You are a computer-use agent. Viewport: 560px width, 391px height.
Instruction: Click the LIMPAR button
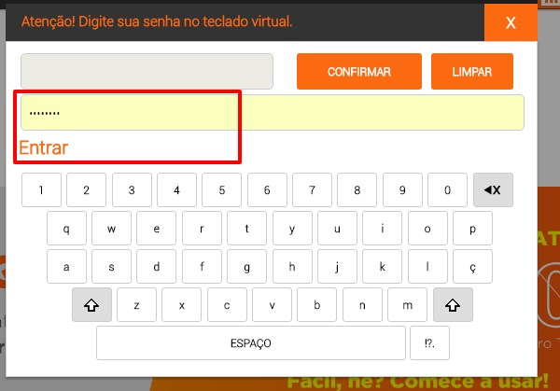click(471, 72)
